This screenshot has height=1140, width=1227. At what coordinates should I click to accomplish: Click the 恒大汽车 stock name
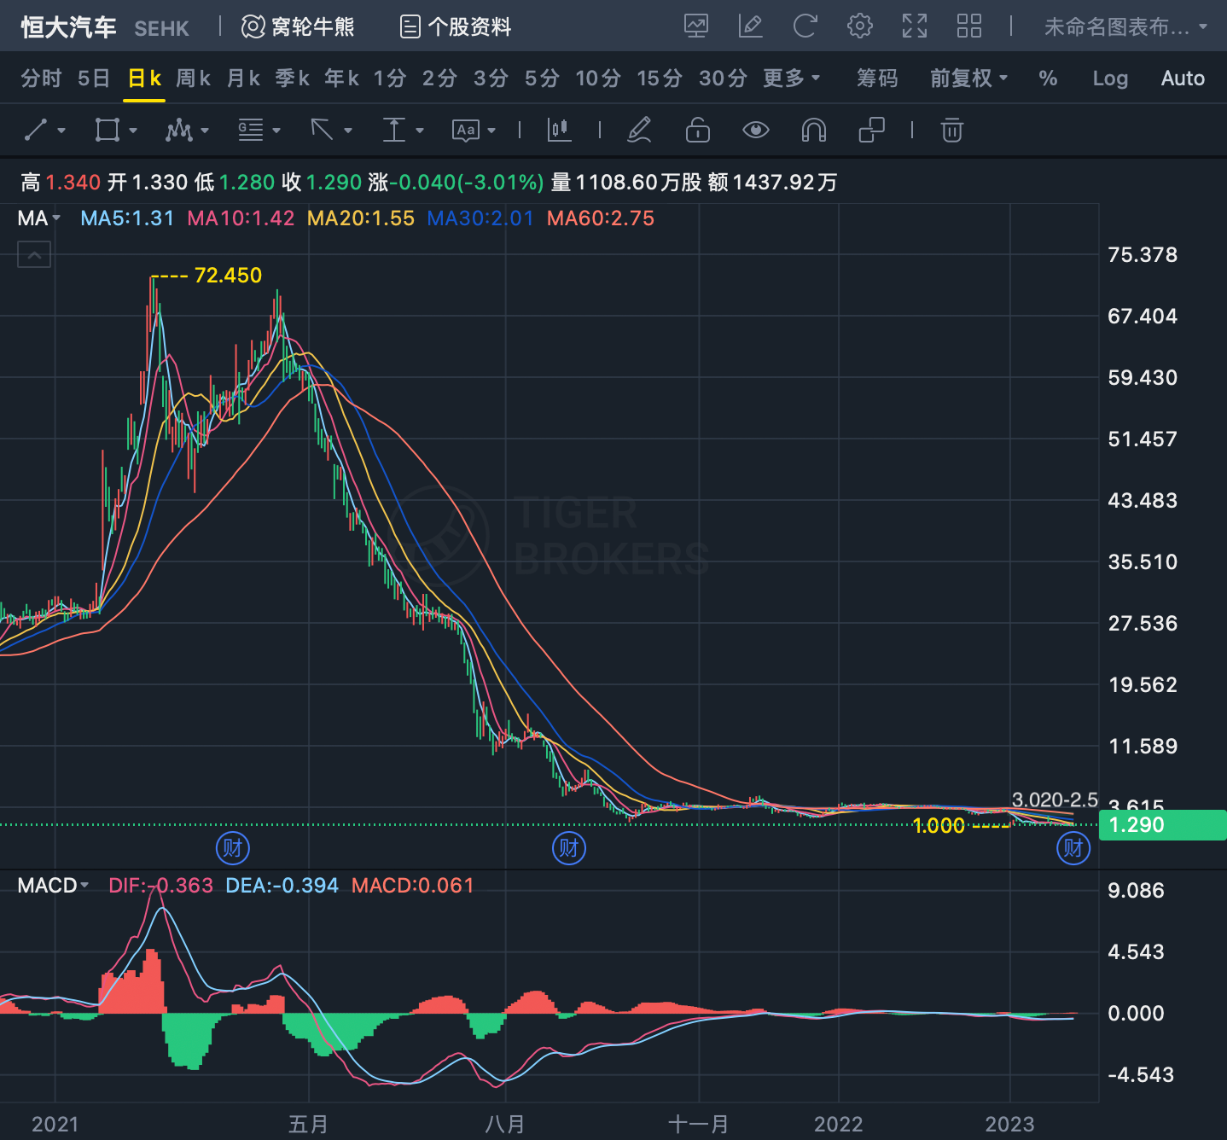(x=68, y=27)
